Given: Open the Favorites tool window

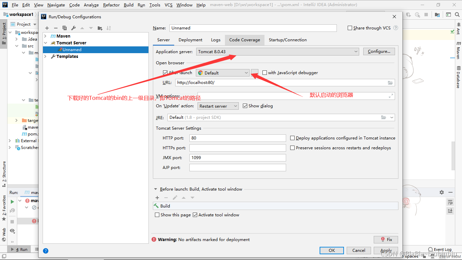Looking at the screenshot, I should coord(4,208).
